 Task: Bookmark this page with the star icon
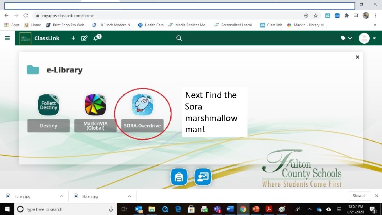click(x=316, y=16)
